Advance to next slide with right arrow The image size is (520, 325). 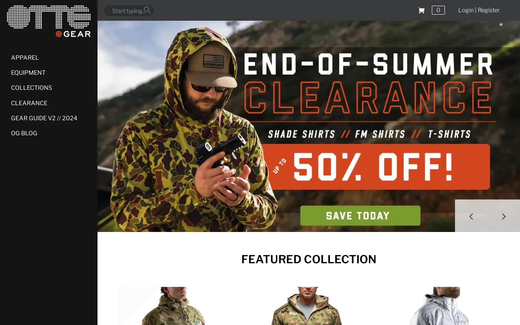(504, 216)
